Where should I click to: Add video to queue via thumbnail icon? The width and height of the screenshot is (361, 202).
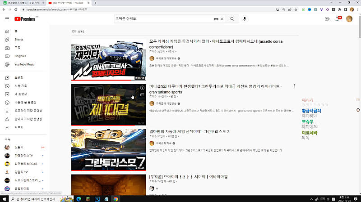(143, 95)
